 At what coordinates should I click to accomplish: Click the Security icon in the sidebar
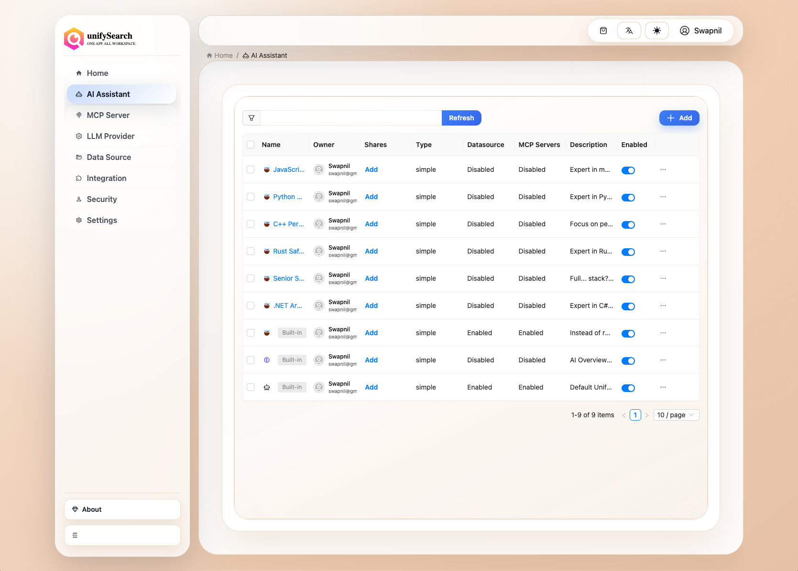coord(79,199)
